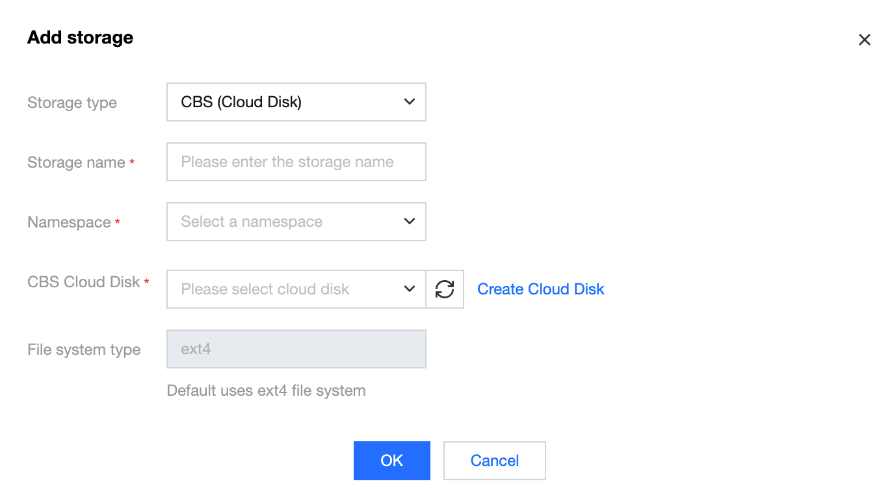Expand the Select a namespace dropdown
The height and width of the screenshot is (503, 892).
(x=286, y=222)
